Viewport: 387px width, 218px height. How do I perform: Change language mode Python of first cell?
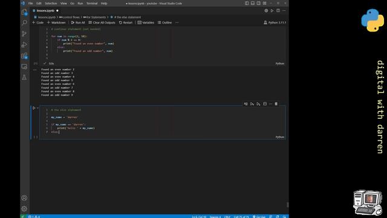280,64
